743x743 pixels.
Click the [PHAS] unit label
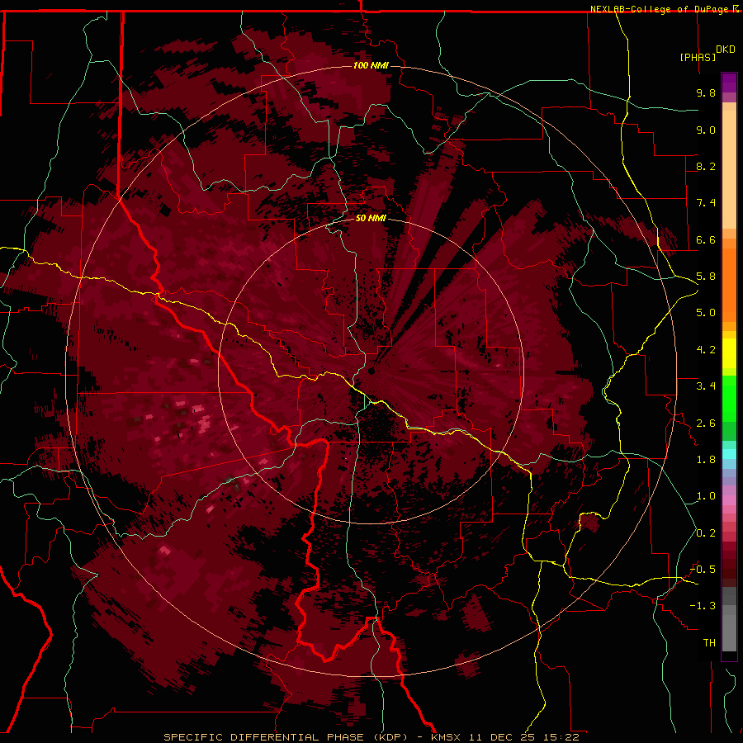point(698,57)
